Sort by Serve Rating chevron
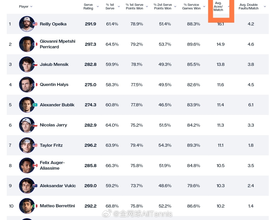Viewport: 275px width, 220px height. click(x=98, y=6)
